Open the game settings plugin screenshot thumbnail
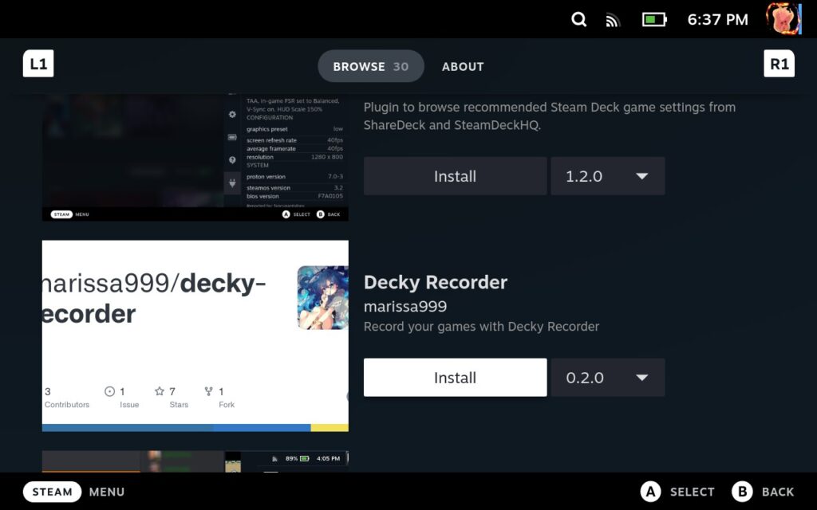This screenshot has height=510, width=817. point(195,157)
